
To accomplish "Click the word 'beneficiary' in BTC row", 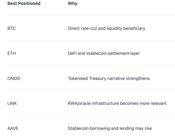I will pyautogui.click(x=134, y=28).
